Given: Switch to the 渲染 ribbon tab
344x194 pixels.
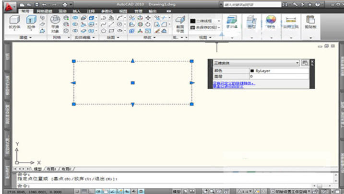Looking at the screenshot, I should pyautogui.click(x=62, y=10).
